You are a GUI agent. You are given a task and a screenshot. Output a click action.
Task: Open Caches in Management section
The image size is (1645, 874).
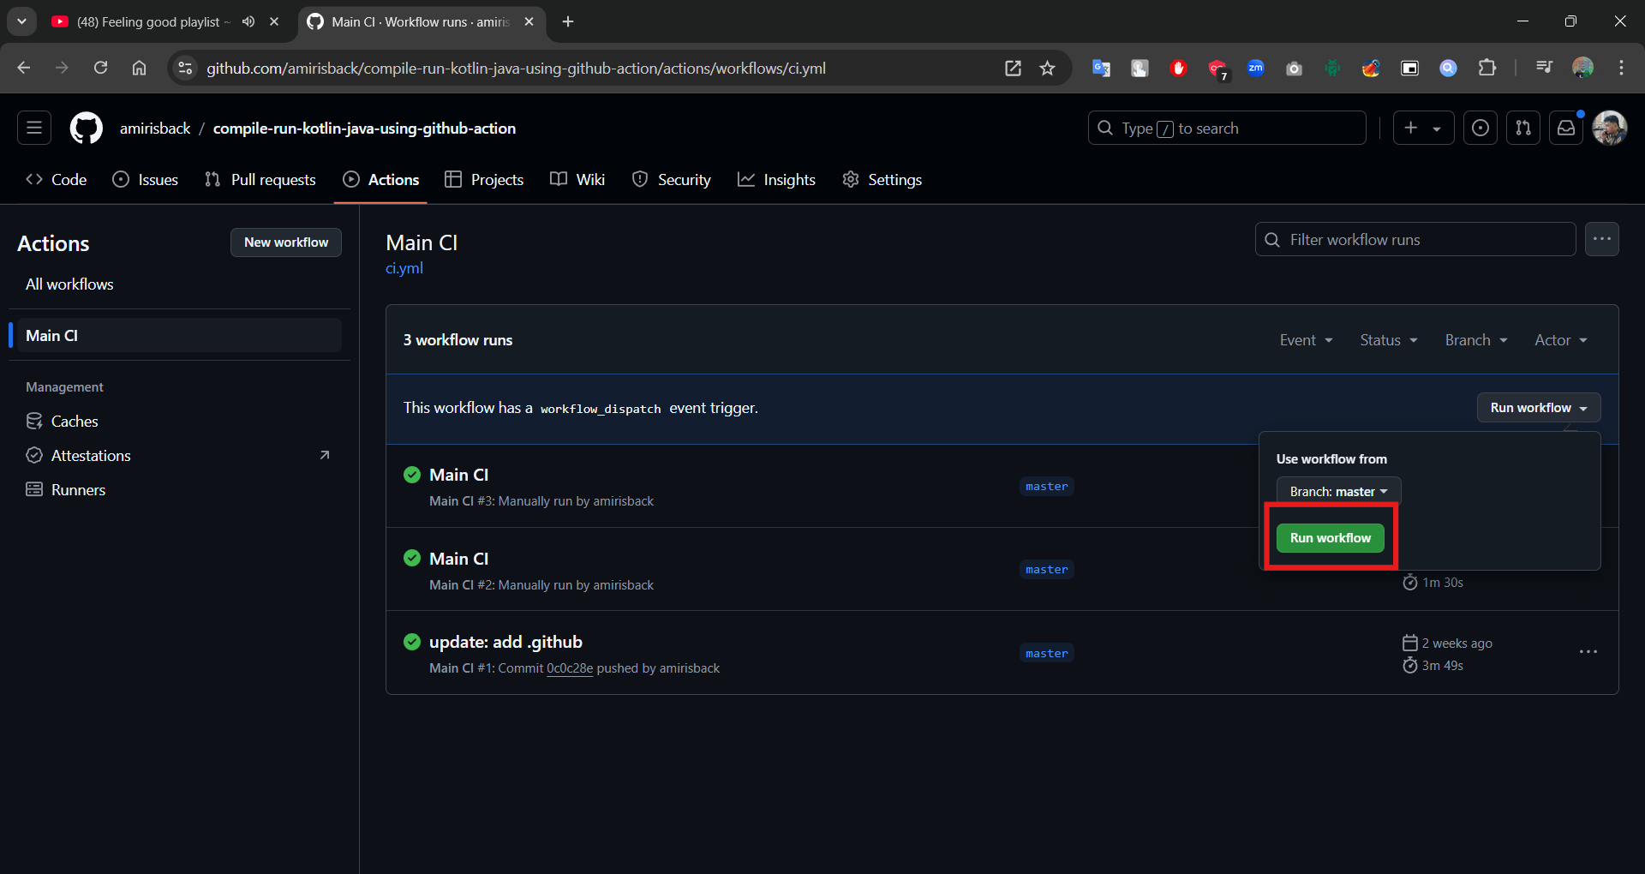75,422
